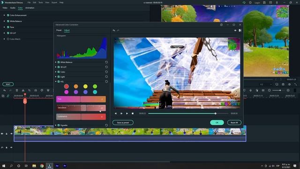This screenshot has width=300, height=169.
Task: Reset 3D LUT with its circular arrow
Action: coord(106,67)
